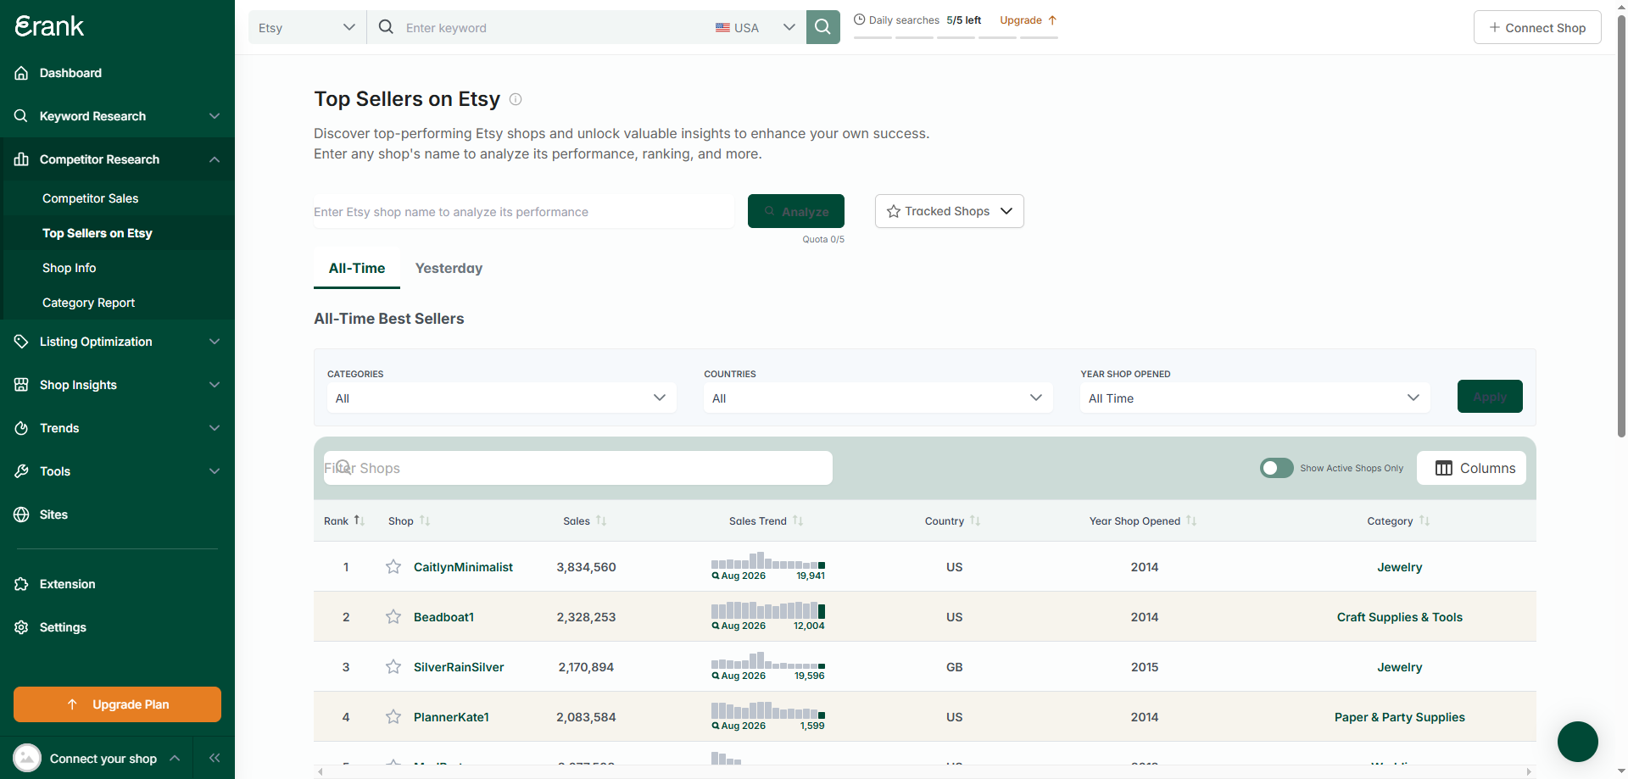Open the SilverRainSilver shop link

459,667
